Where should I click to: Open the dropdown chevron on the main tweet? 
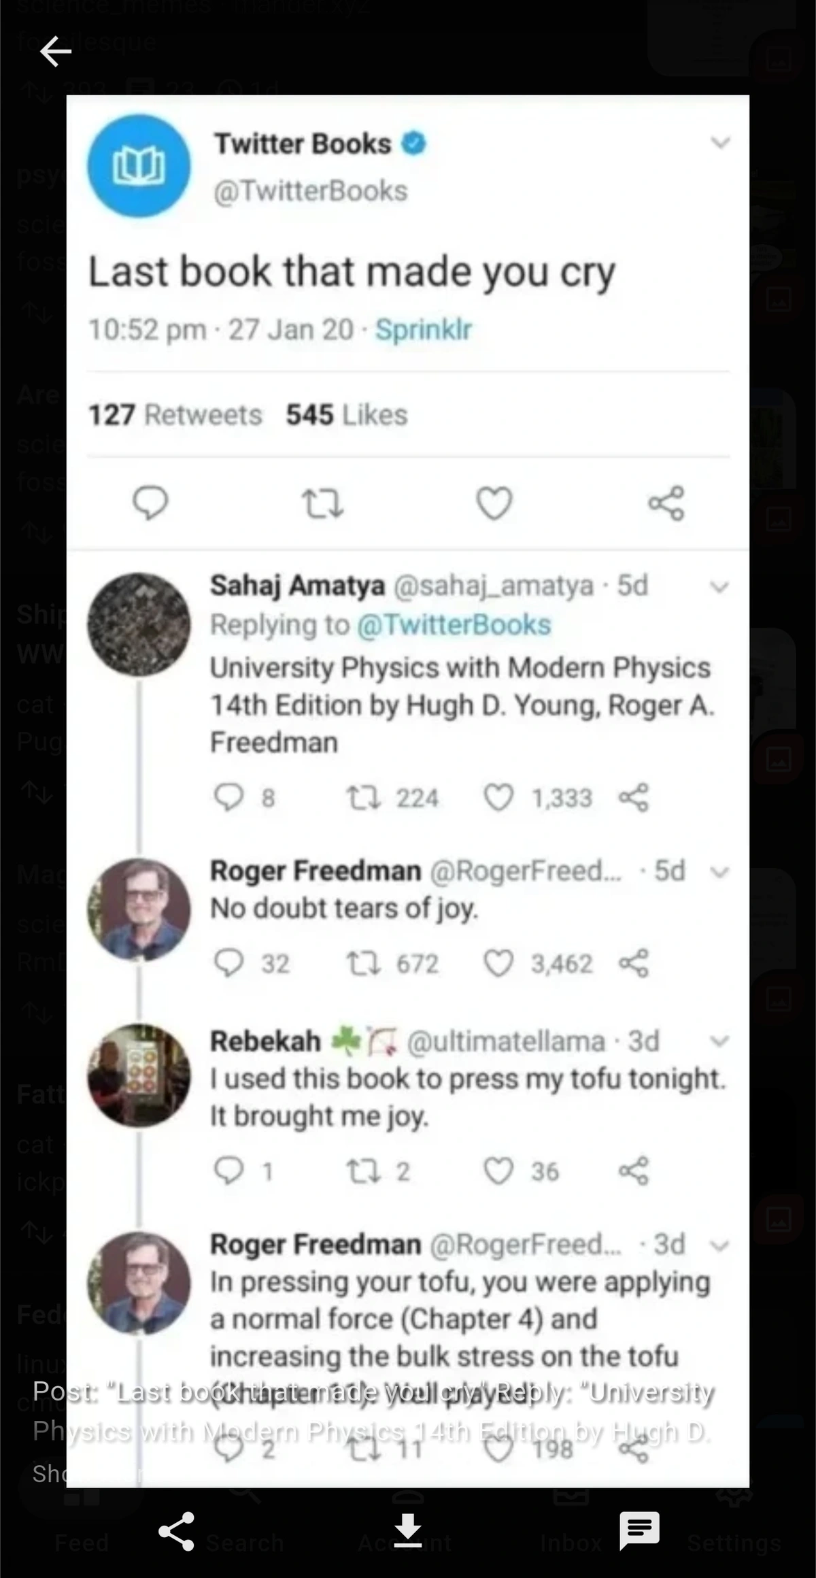(x=721, y=143)
